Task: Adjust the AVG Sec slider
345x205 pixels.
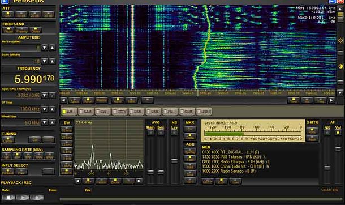Action: [161, 172]
